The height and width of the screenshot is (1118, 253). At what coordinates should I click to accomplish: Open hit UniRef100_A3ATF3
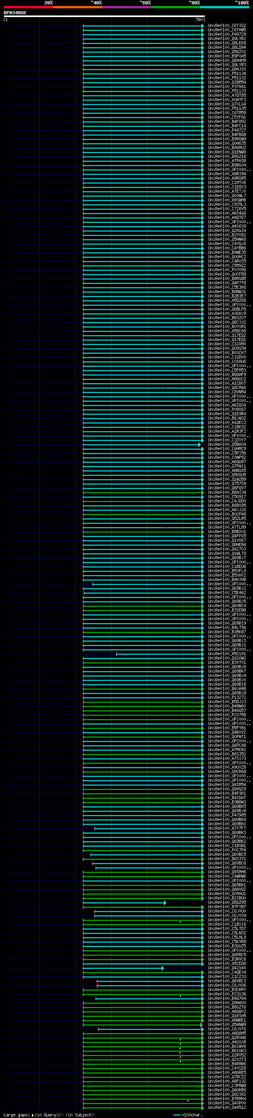coord(227,100)
